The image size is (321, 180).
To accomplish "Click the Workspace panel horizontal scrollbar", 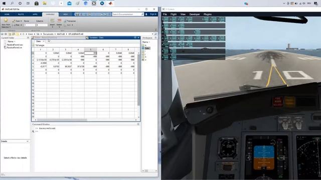I will 146,170.
